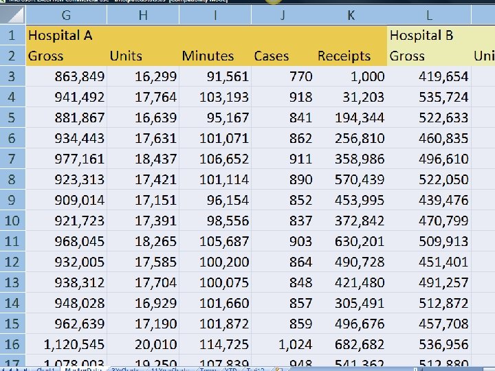Viewport: 495px width, 371px height.
Task: Click the column I header
Action: click(x=215, y=14)
